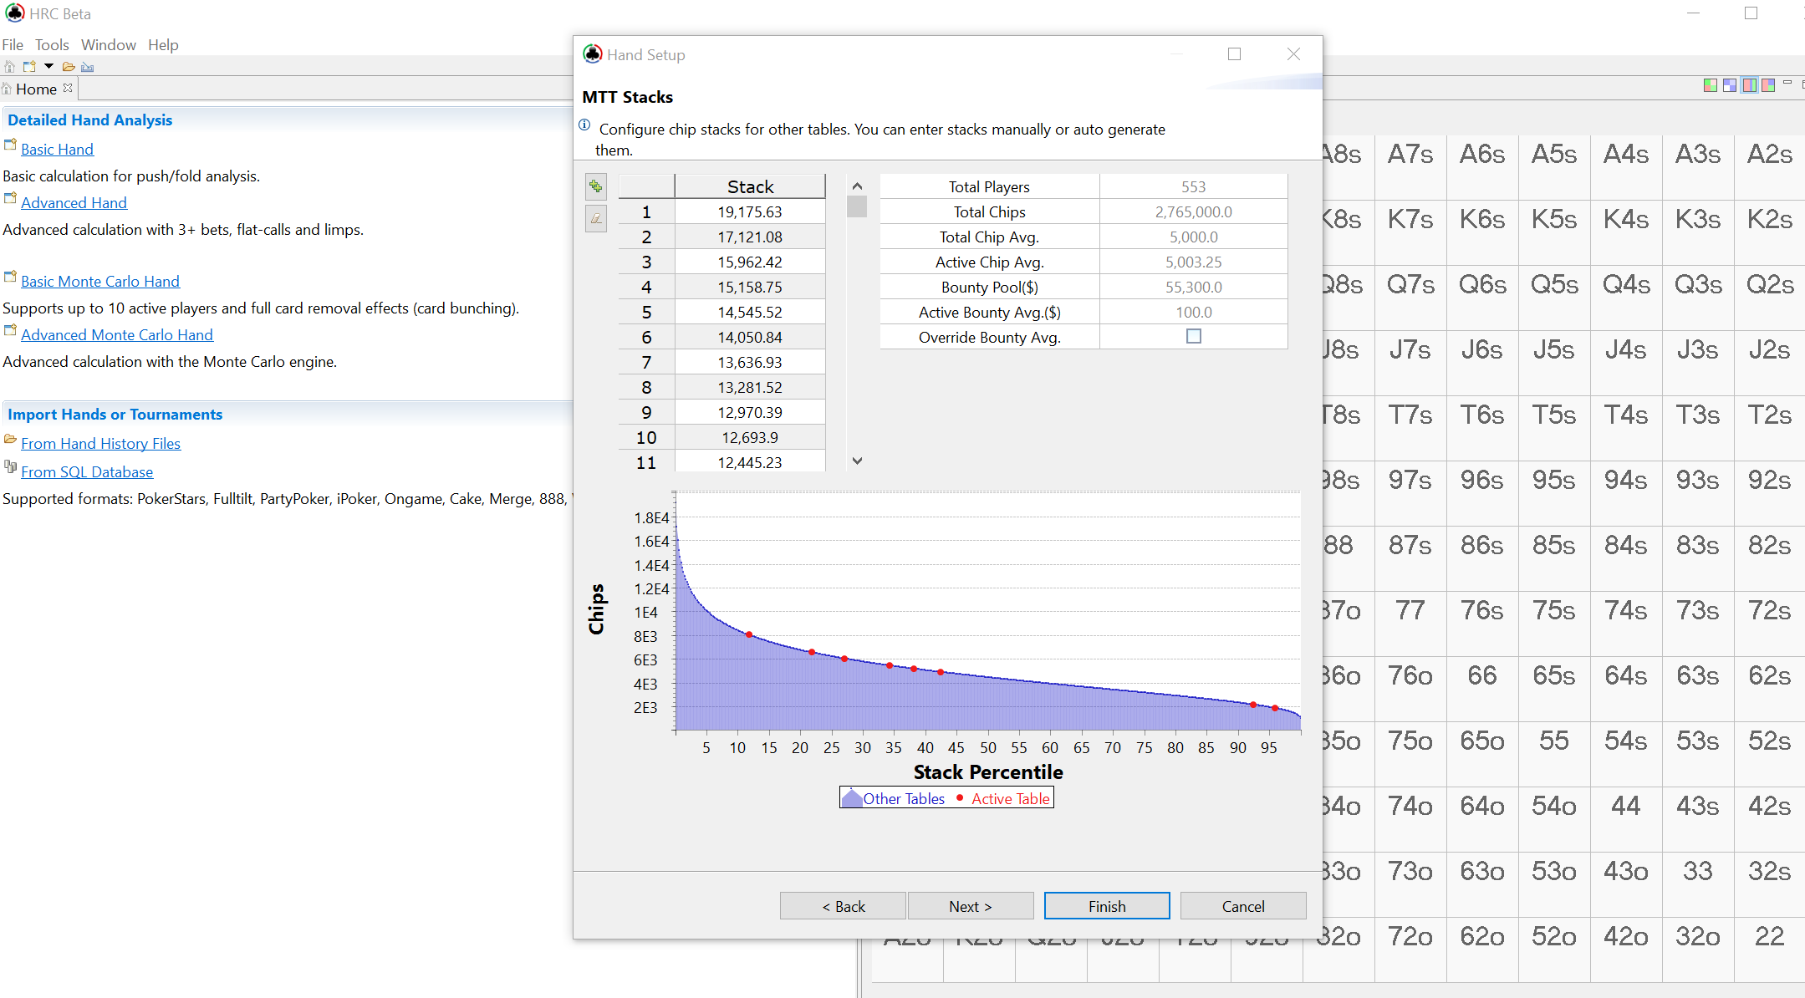Select stack value 19,175.63 in row 1
Image resolution: width=1805 pixels, height=998 pixels.
(x=749, y=212)
